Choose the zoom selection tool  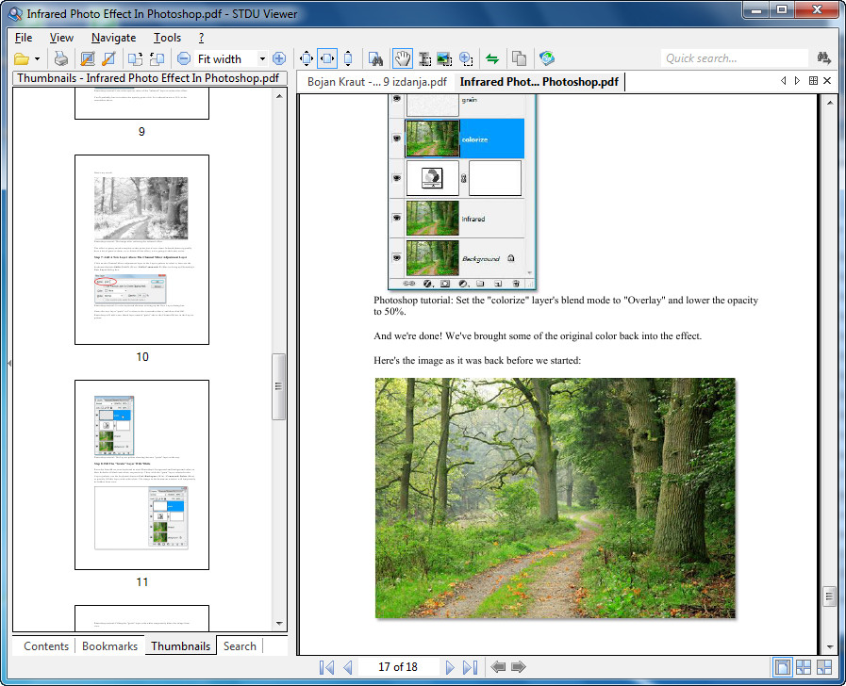(466, 58)
